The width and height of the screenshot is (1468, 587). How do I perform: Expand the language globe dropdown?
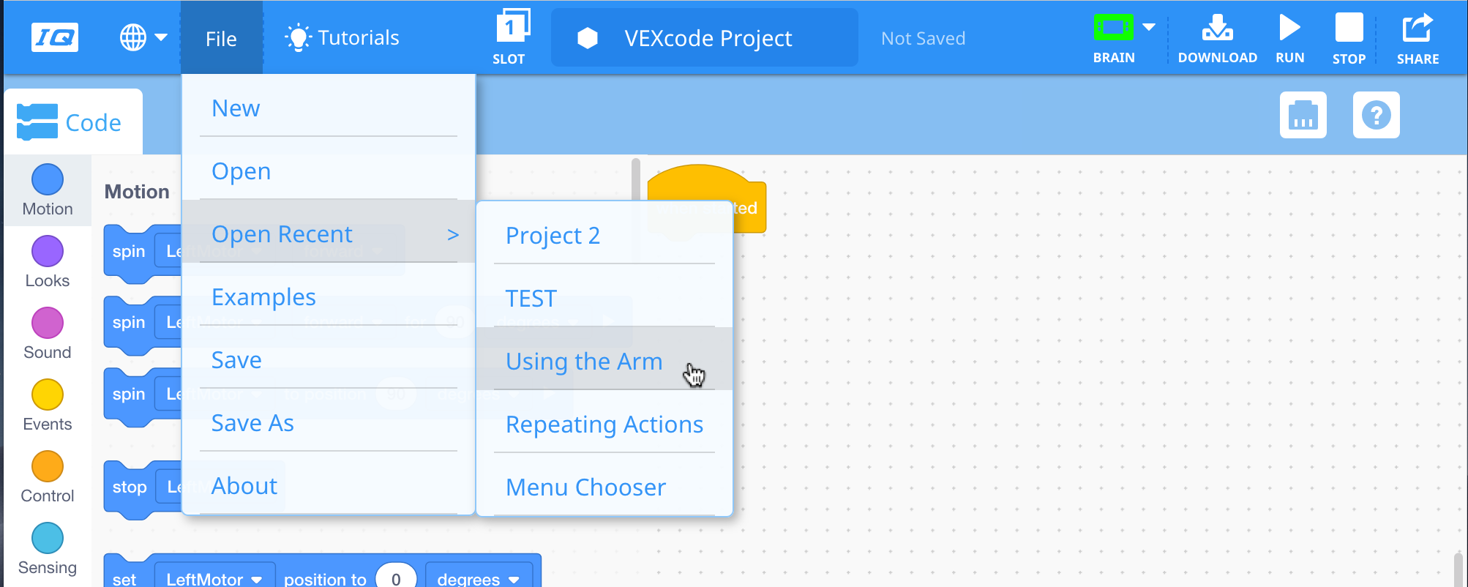(x=143, y=37)
